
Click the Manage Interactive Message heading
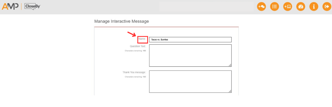[121, 21]
